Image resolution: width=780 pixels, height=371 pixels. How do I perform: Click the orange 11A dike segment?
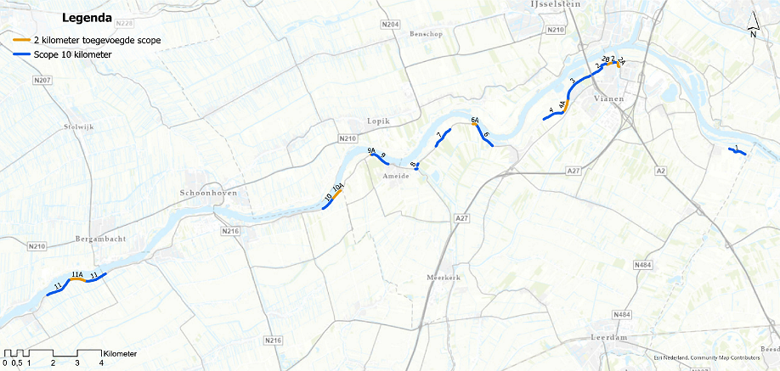(x=77, y=279)
